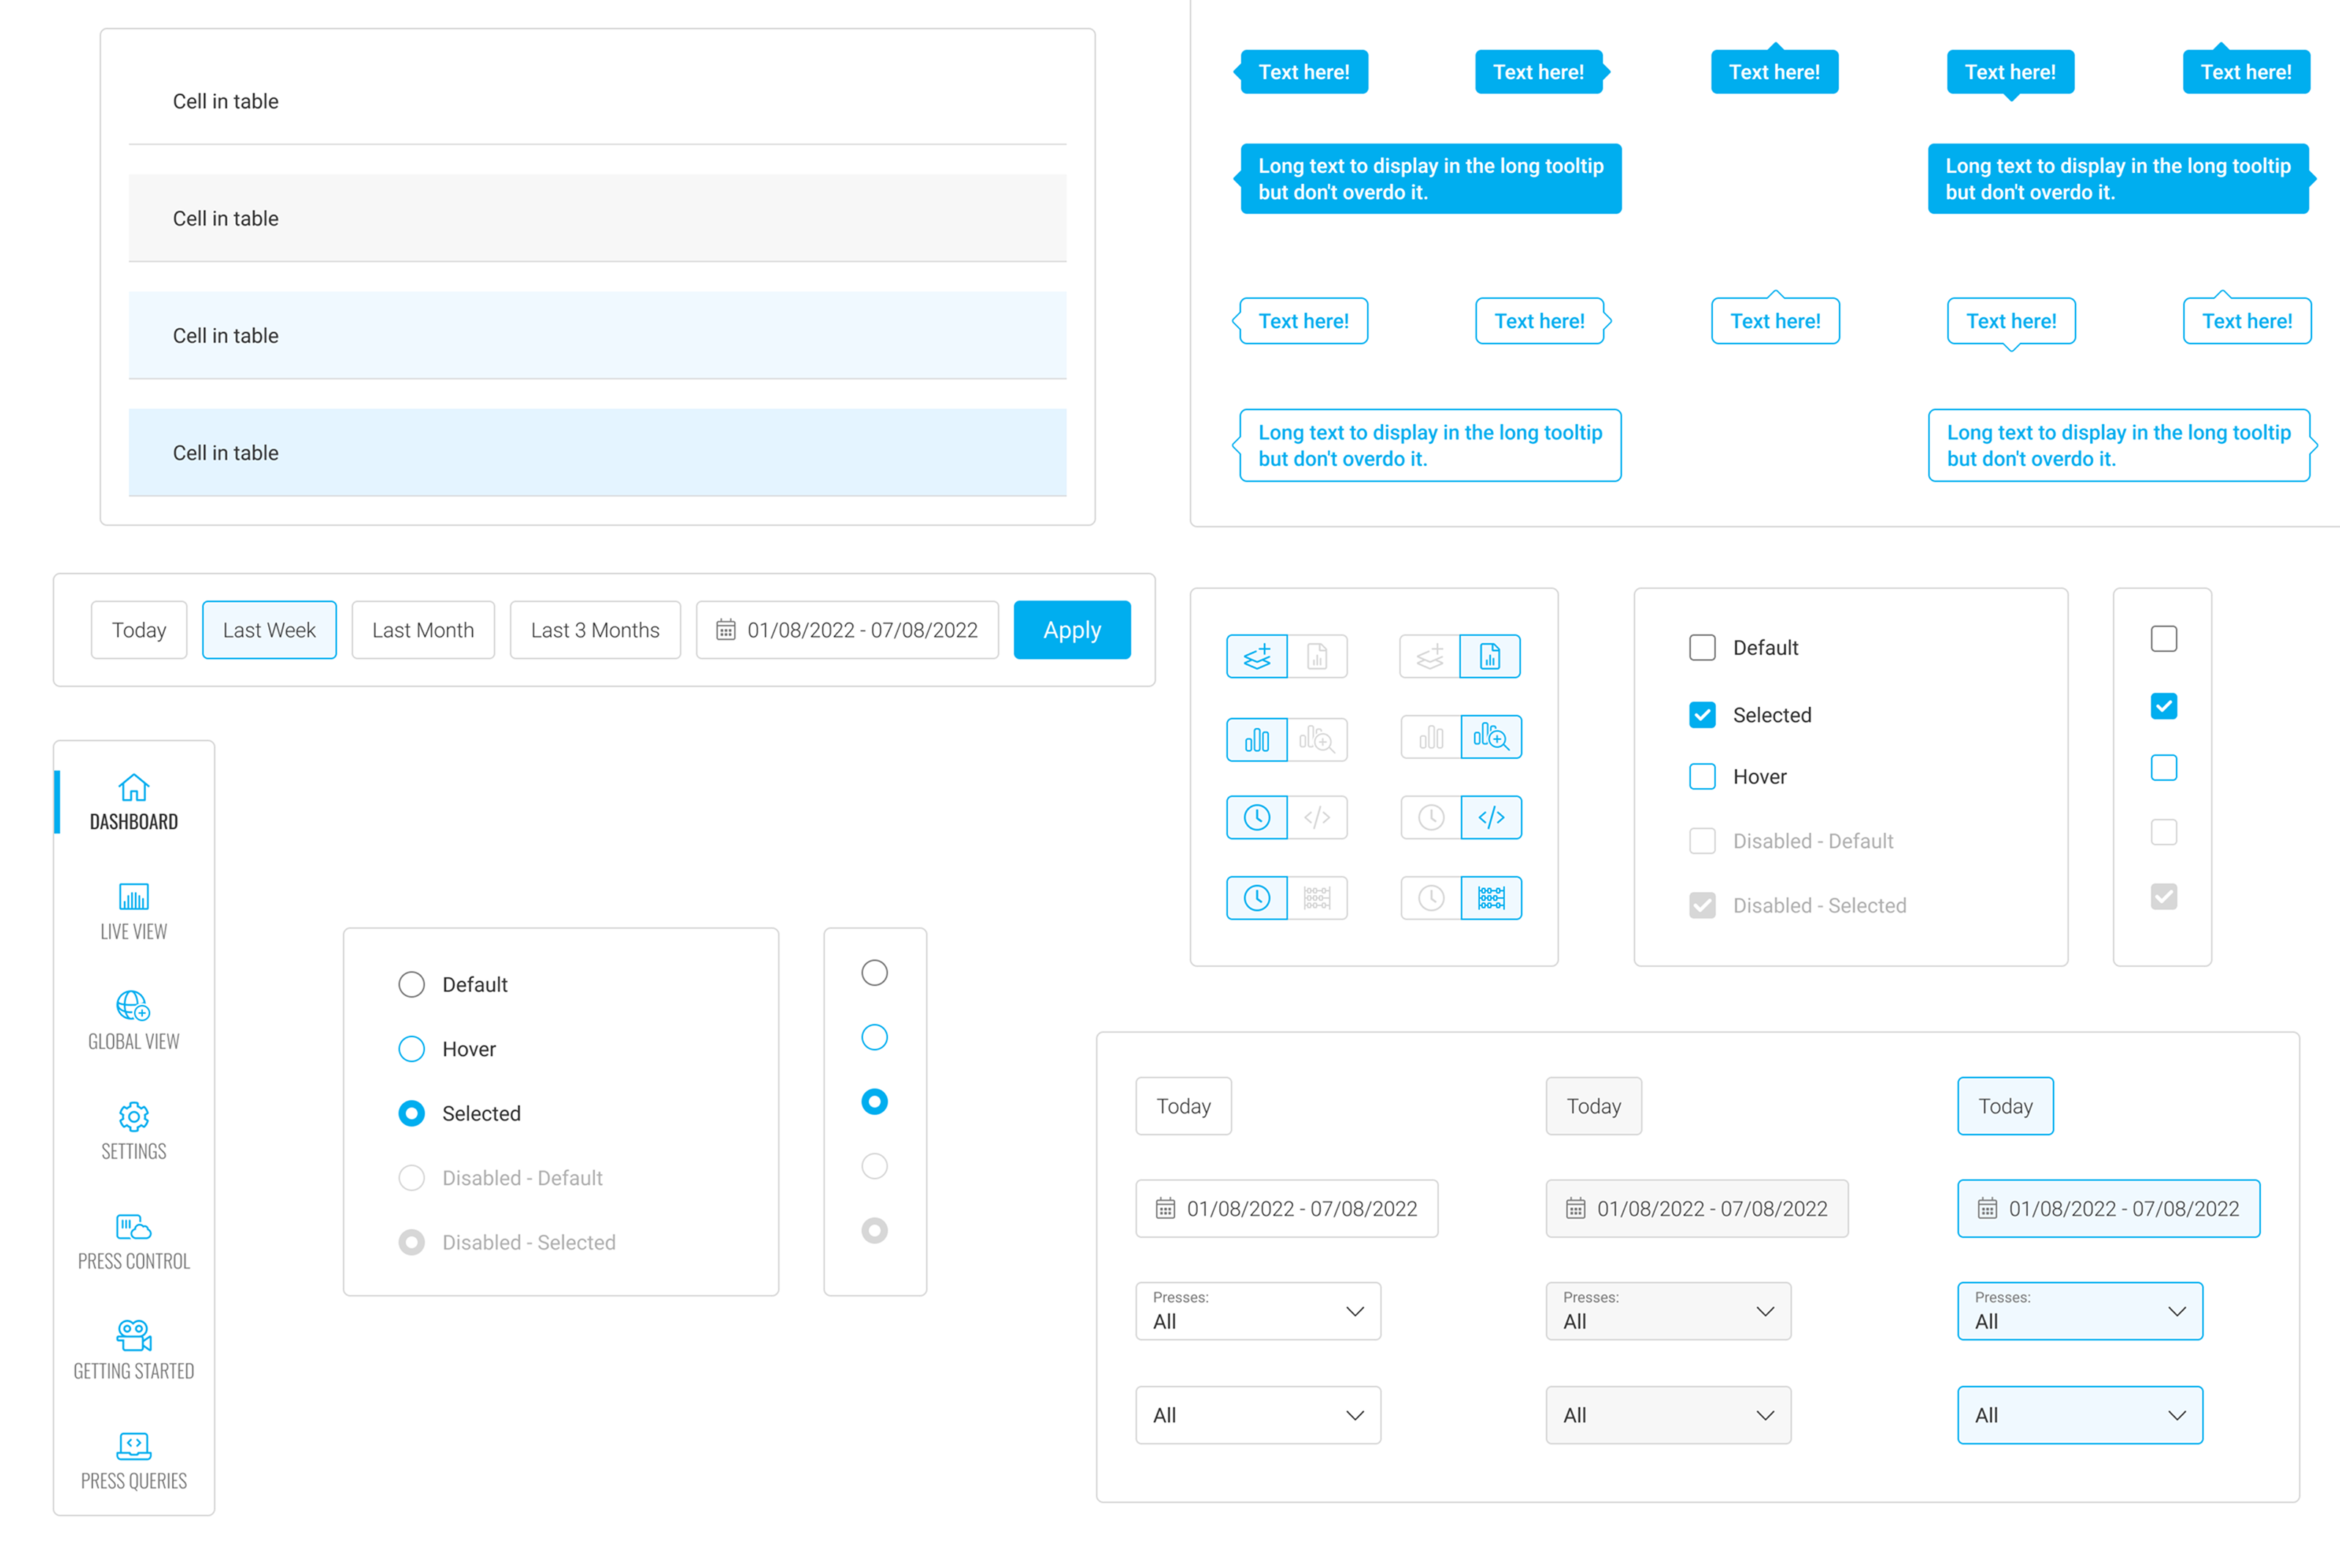Select the Hover radio button

coord(412,1049)
